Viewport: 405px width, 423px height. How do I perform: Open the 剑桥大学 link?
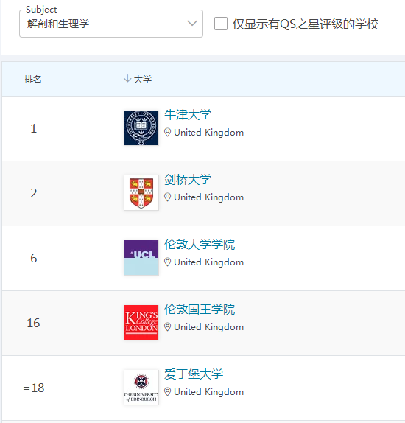pos(188,179)
